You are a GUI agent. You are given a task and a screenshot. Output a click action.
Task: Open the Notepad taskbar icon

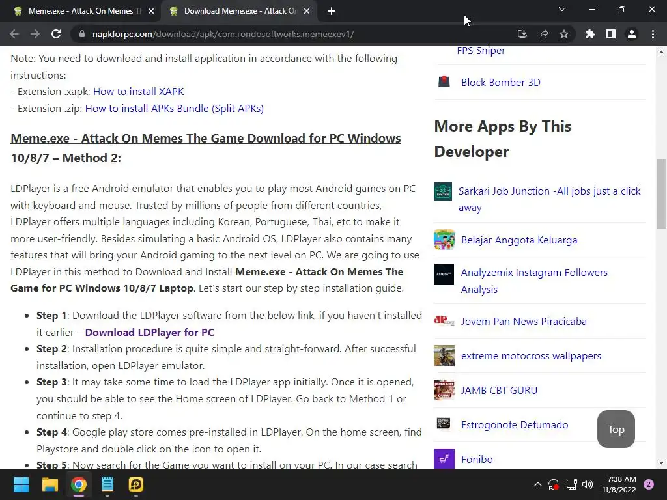pos(107,484)
